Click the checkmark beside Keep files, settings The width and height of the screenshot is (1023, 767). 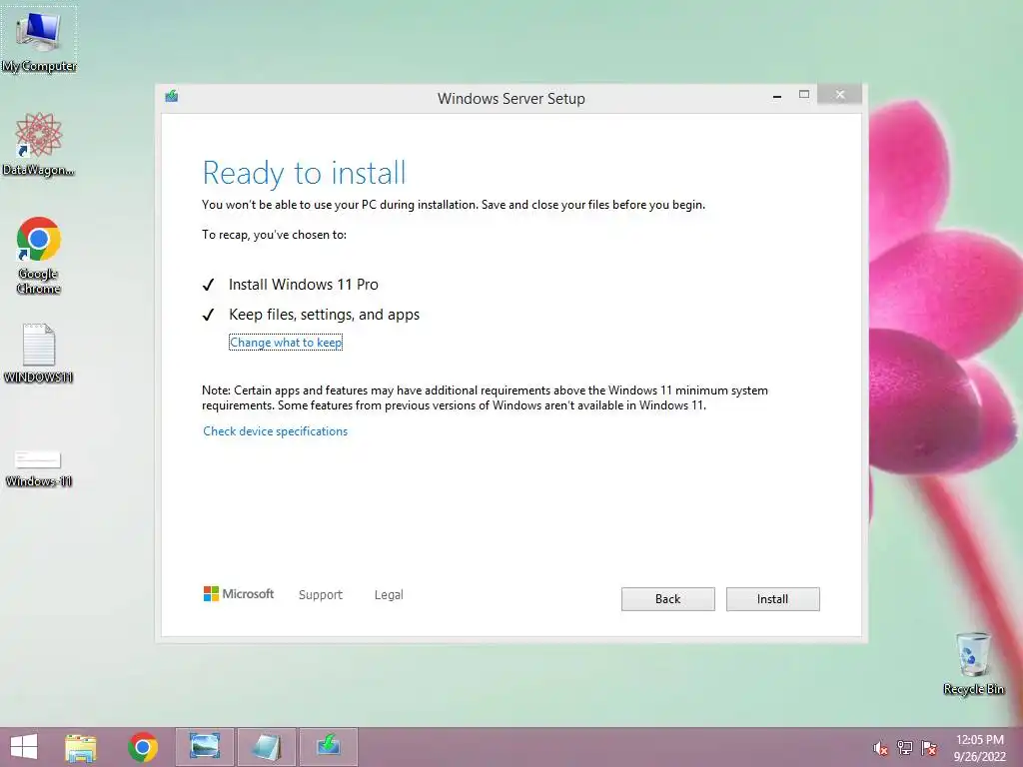[208, 315]
